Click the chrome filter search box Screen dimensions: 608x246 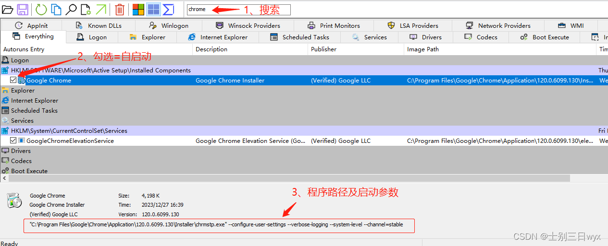click(238, 10)
